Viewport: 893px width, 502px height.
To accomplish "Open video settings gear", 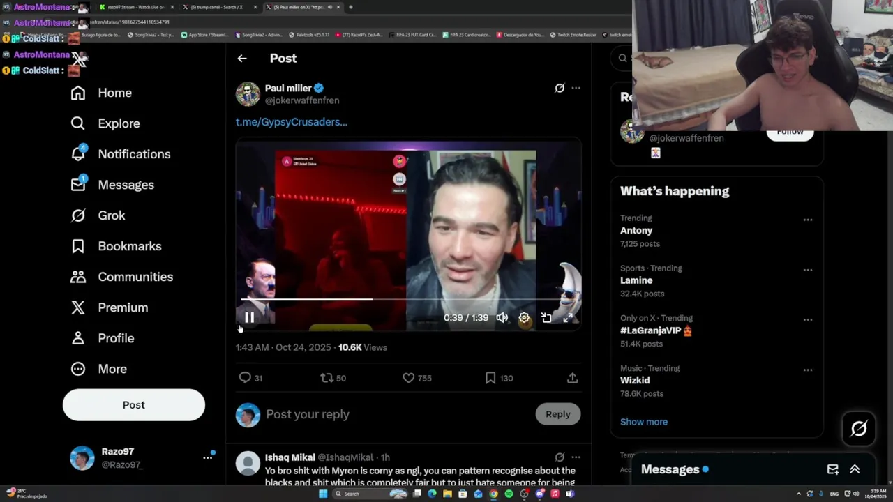I will coord(524,318).
